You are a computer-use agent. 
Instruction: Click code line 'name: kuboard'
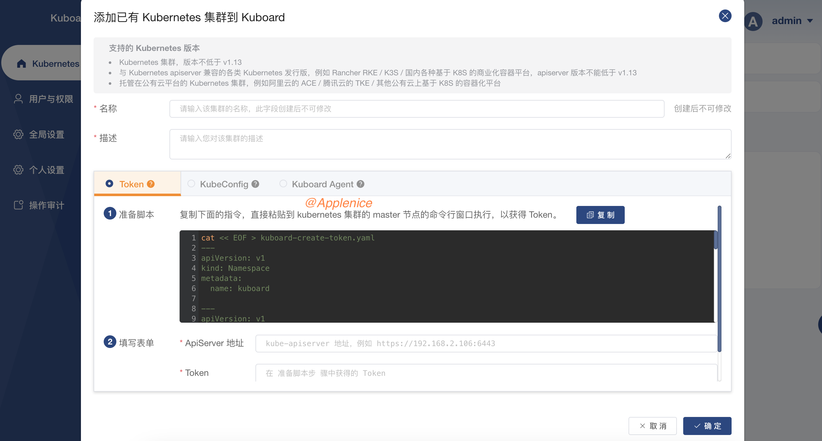click(240, 289)
